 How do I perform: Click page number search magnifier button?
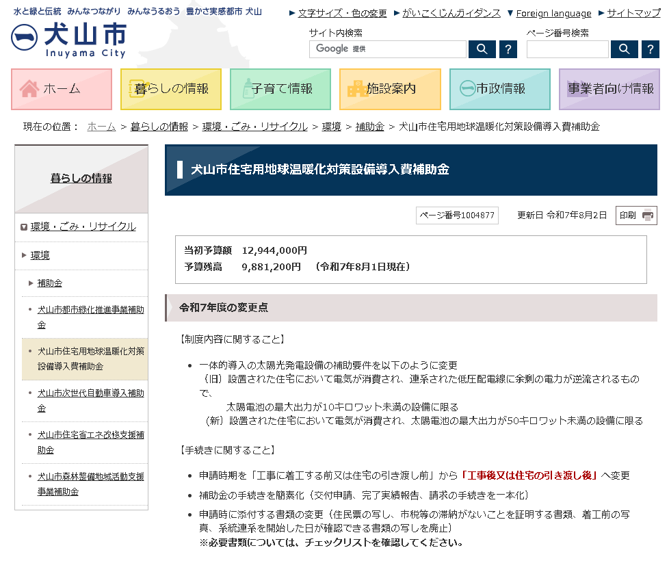625,49
